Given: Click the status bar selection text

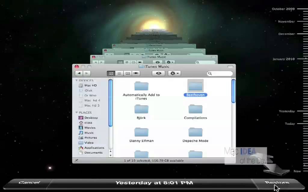Looking at the screenshot, I should click(x=154, y=161).
